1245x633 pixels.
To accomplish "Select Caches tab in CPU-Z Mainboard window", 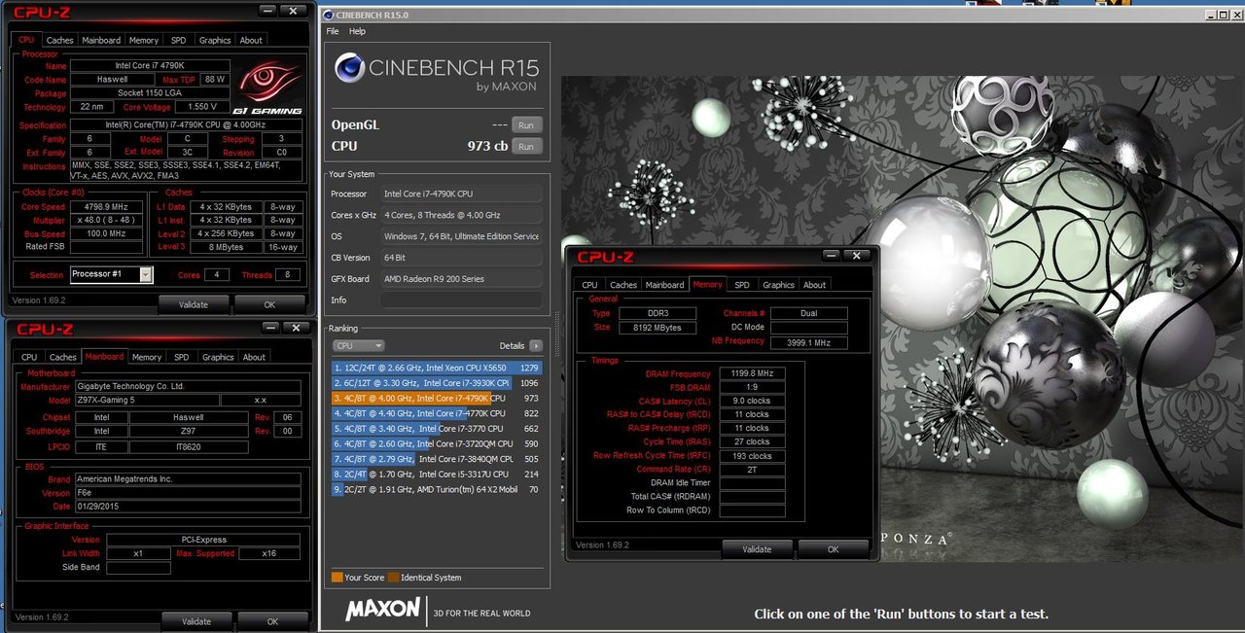I will pos(62,357).
